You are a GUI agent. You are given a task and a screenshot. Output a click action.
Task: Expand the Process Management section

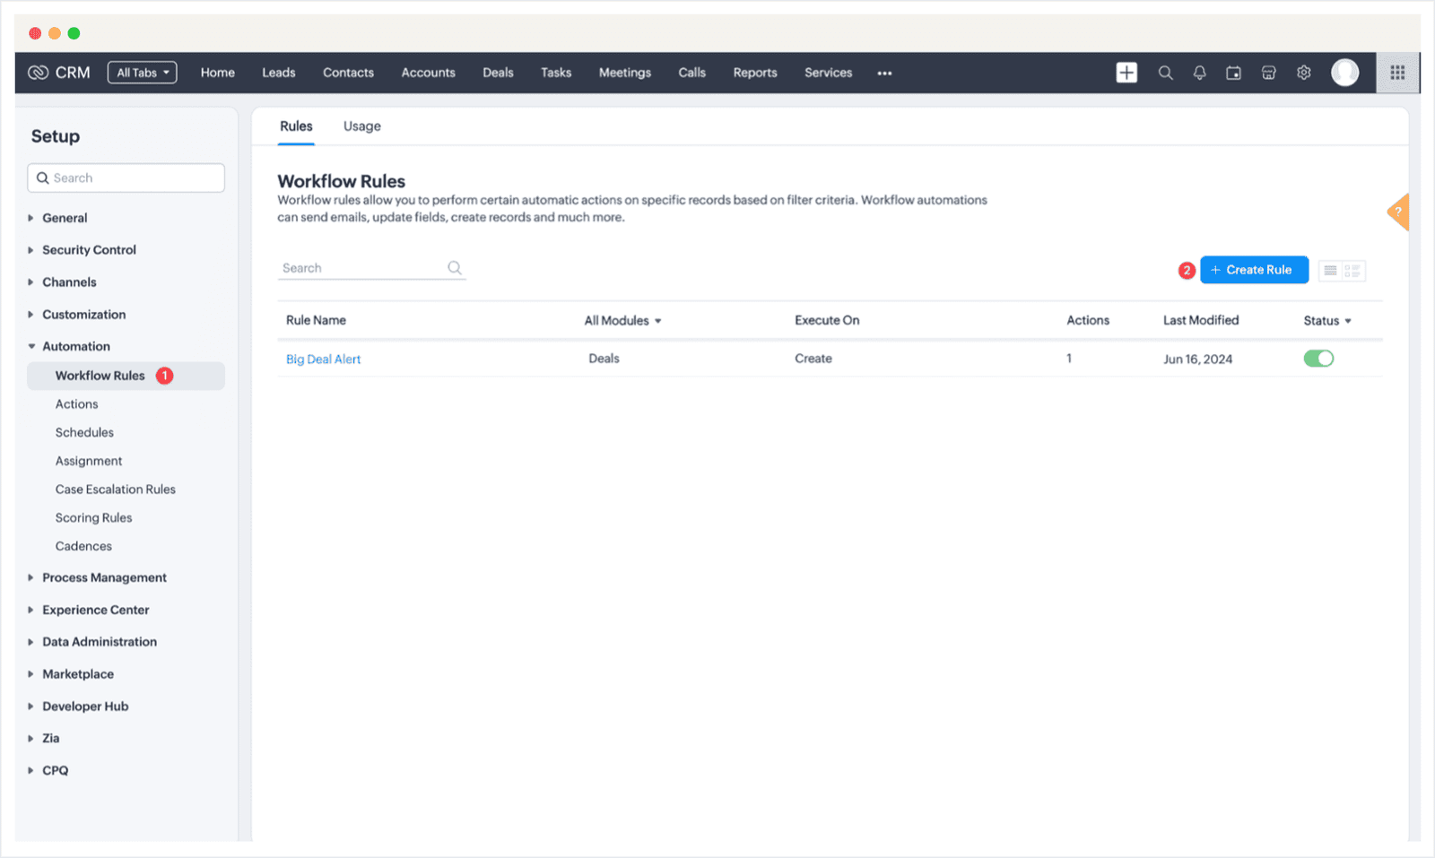coord(104,577)
